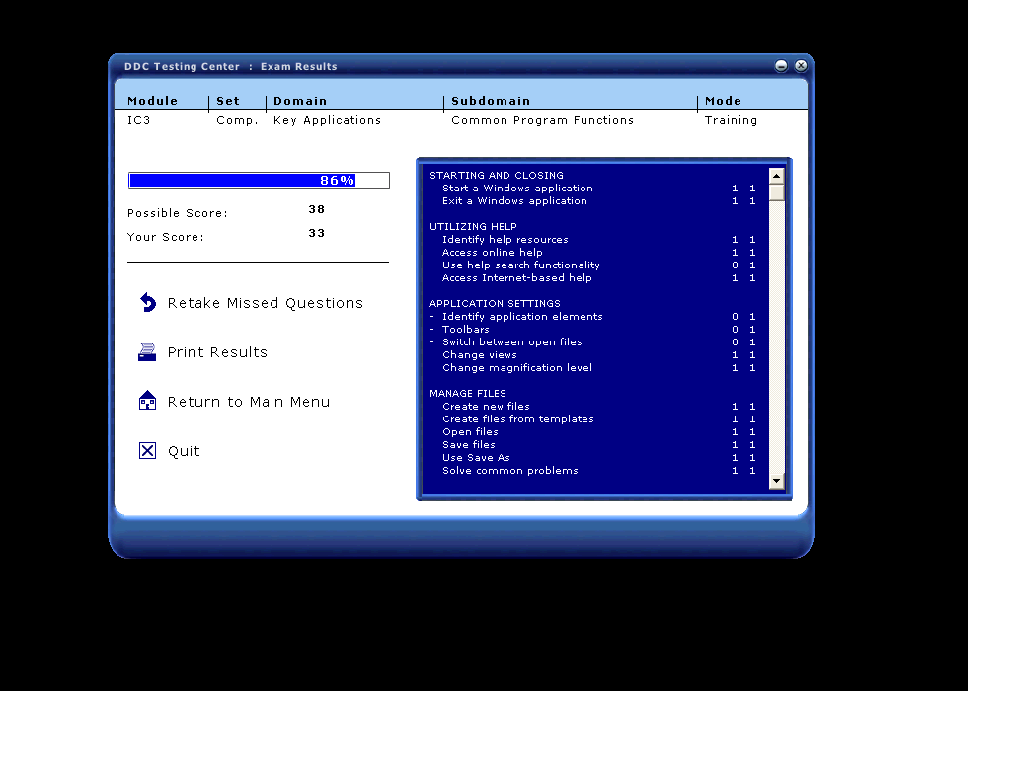The height and width of the screenshot is (758, 1011).
Task: Select row Access online help
Action: point(592,253)
